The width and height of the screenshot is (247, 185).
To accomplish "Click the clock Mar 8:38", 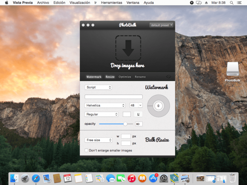I will click(218, 3).
